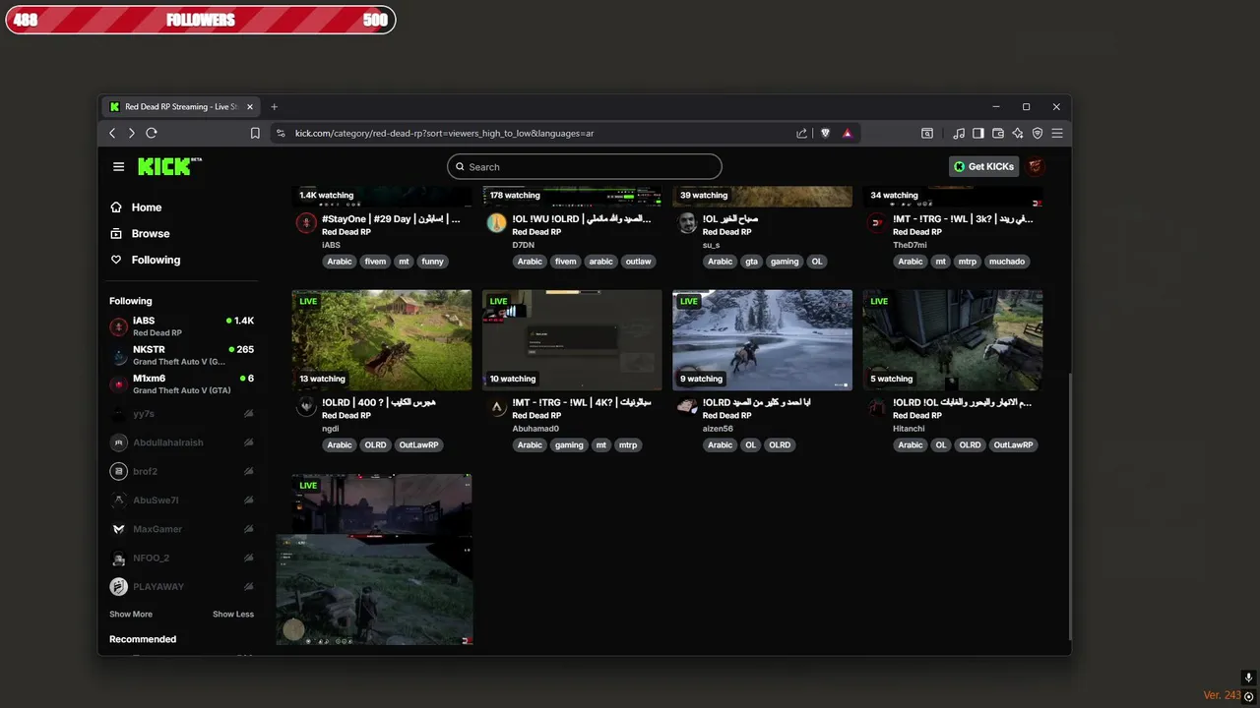1260x708 pixels.
Task: Open the Leo AI sparkle icon
Action: pyautogui.click(x=1018, y=133)
